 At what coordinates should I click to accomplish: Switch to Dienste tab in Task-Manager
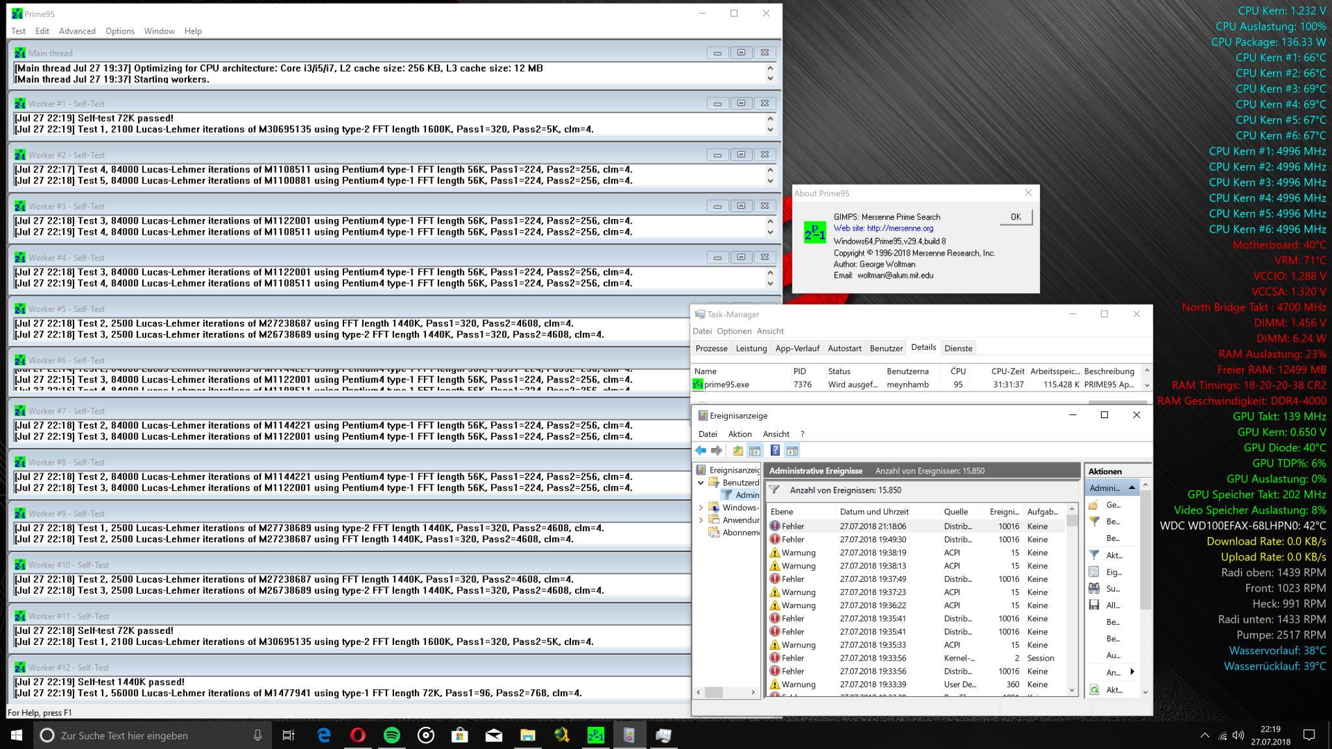[958, 348]
